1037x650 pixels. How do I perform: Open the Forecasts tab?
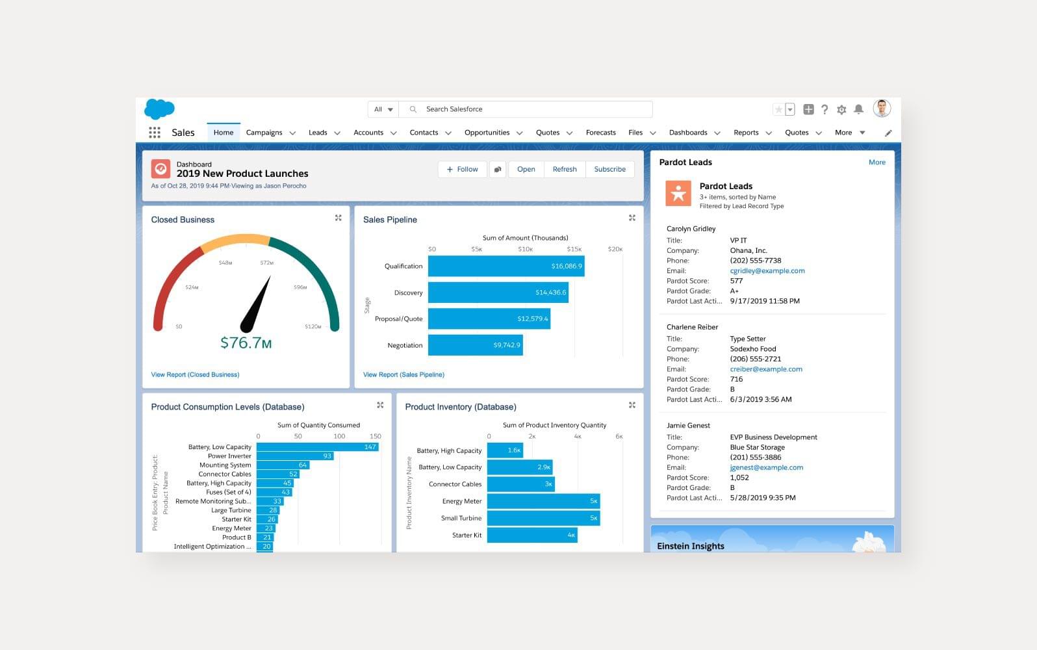tap(600, 133)
